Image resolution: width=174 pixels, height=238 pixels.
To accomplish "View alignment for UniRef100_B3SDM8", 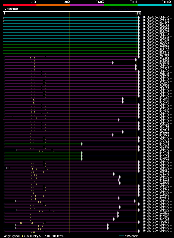I will 156,63.
